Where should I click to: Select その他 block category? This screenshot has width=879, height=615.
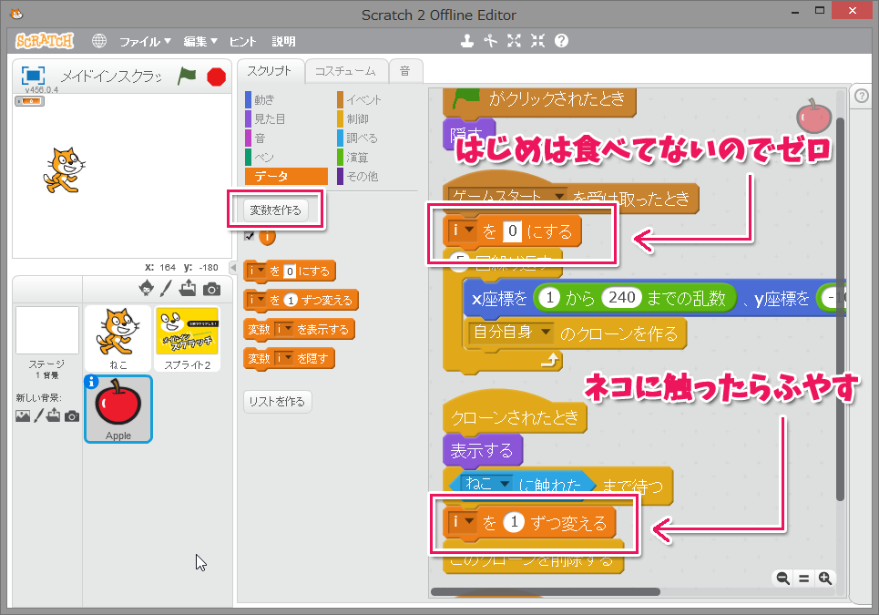click(377, 176)
